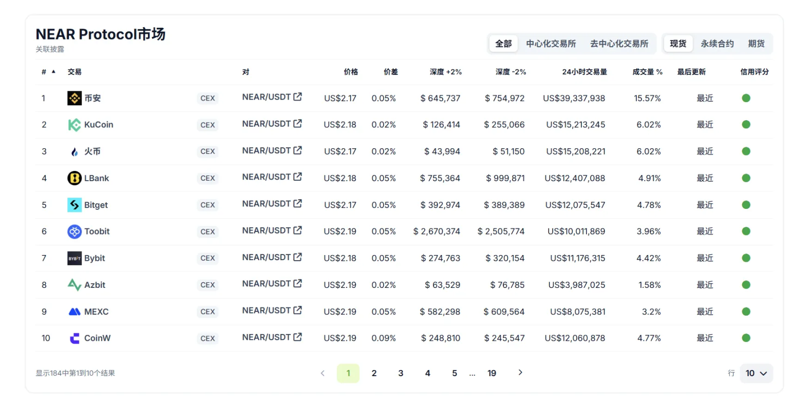
Task: Switch filter to 去中心化交易所
Action: 619,44
